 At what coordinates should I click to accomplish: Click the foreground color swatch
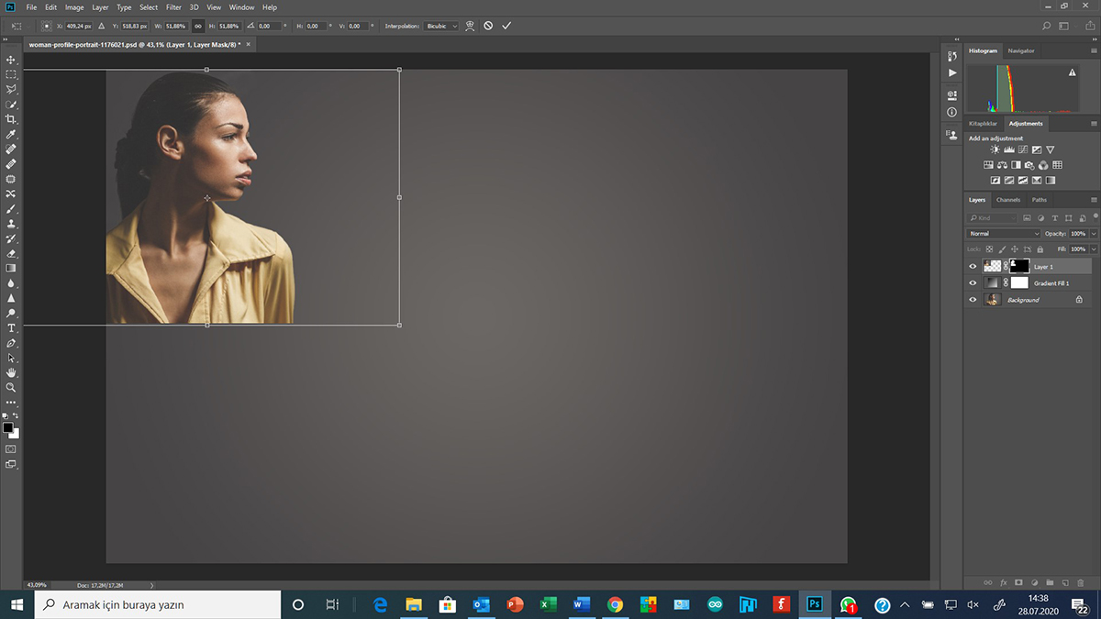coord(7,427)
